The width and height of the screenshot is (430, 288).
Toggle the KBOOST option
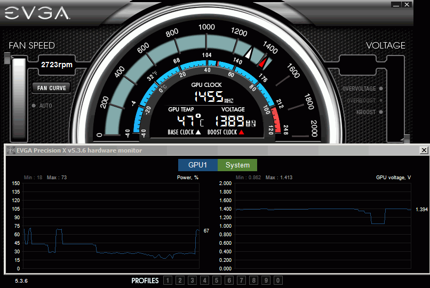pos(369,112)
